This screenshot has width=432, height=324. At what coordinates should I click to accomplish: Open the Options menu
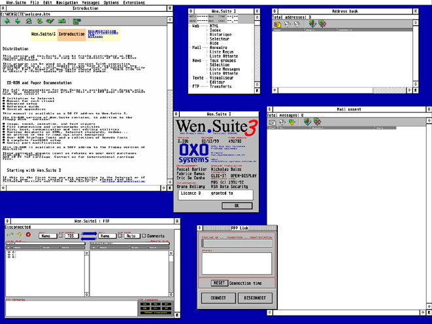pos(111,3)
